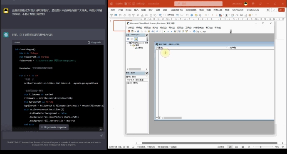Screen dimensions: 287x154
Task: Open the procedure dropdown in code window
Action: point(252,48)
